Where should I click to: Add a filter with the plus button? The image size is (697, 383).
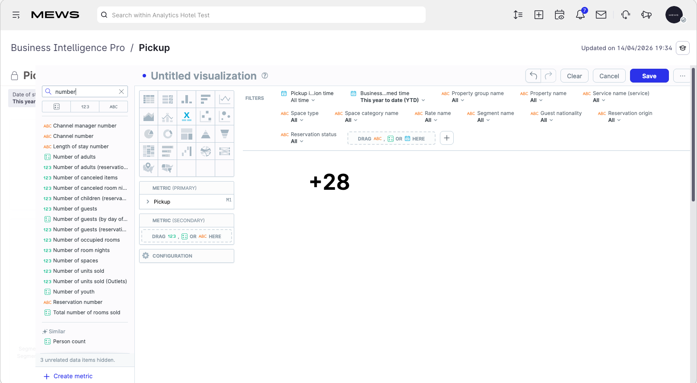pyautogui.click(x=447, y=138)
